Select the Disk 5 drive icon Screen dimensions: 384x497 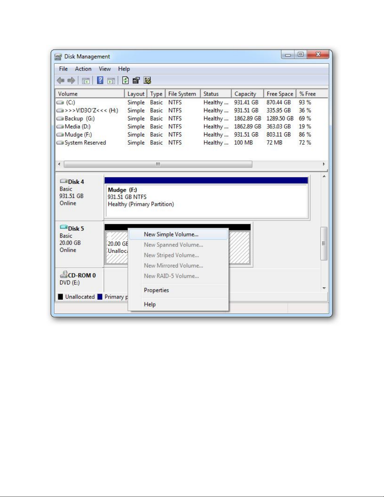pyautogui.click(x=64, y=227)
